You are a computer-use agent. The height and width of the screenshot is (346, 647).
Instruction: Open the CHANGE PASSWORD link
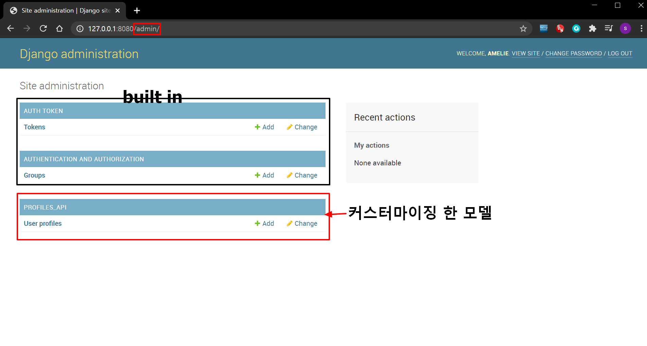(x=574, y=53)
